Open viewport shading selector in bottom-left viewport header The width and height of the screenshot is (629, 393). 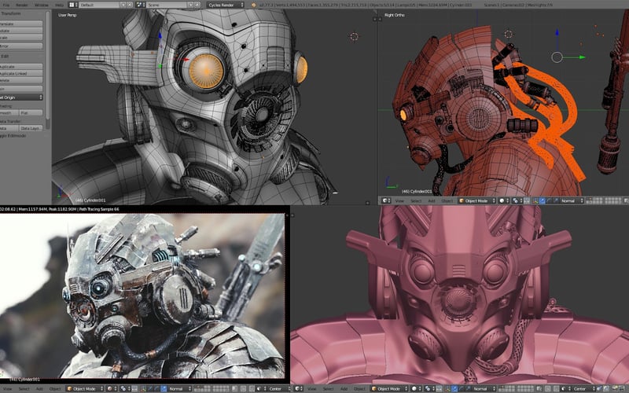coord(112,388)
